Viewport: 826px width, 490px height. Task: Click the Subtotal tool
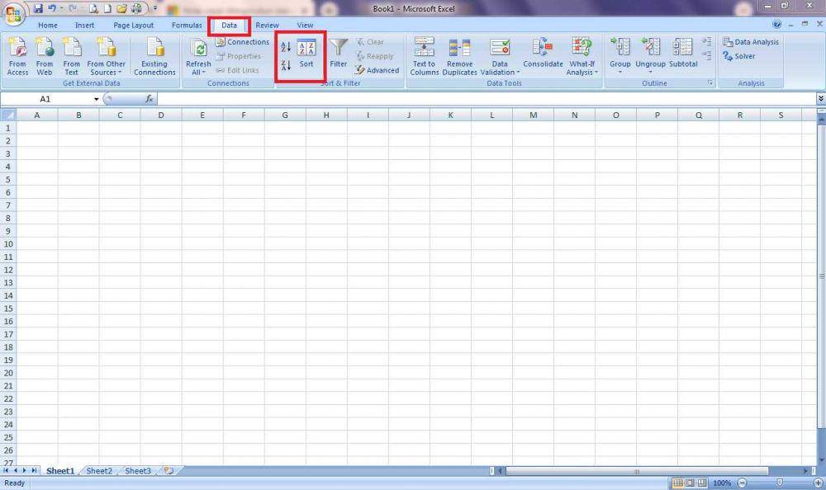coord(683,54)
